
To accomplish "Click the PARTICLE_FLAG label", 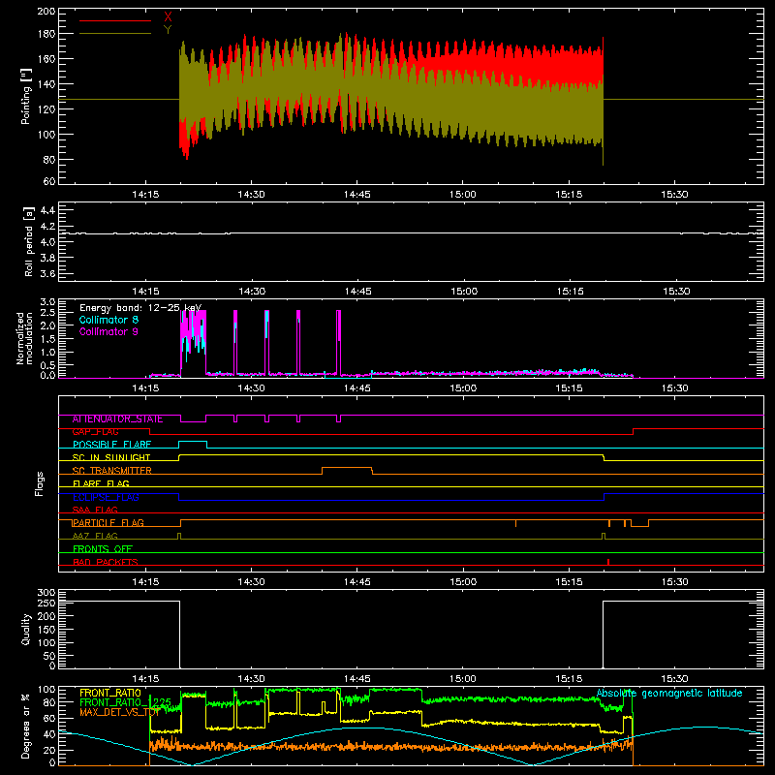I will coord(108,523).
